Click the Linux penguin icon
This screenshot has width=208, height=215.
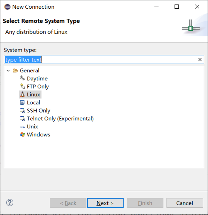point(22,94)
